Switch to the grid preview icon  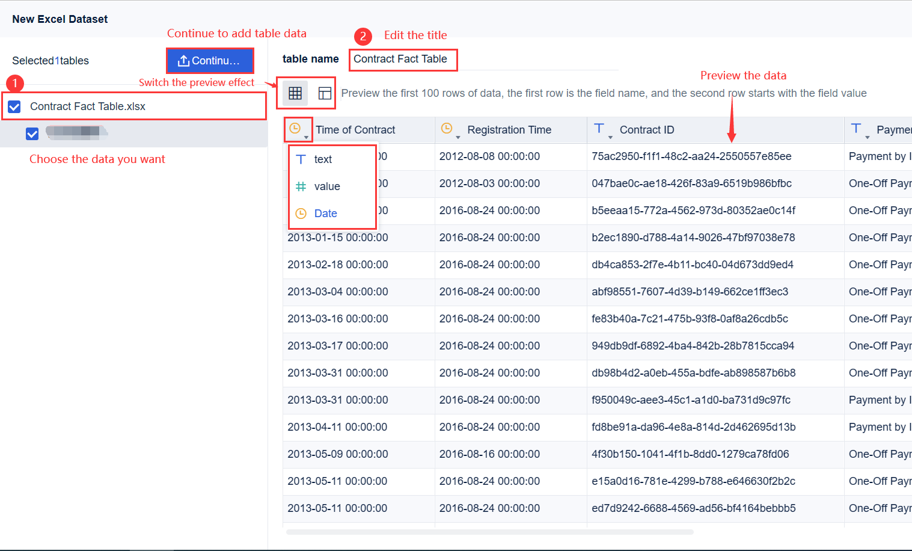[295, 93]
